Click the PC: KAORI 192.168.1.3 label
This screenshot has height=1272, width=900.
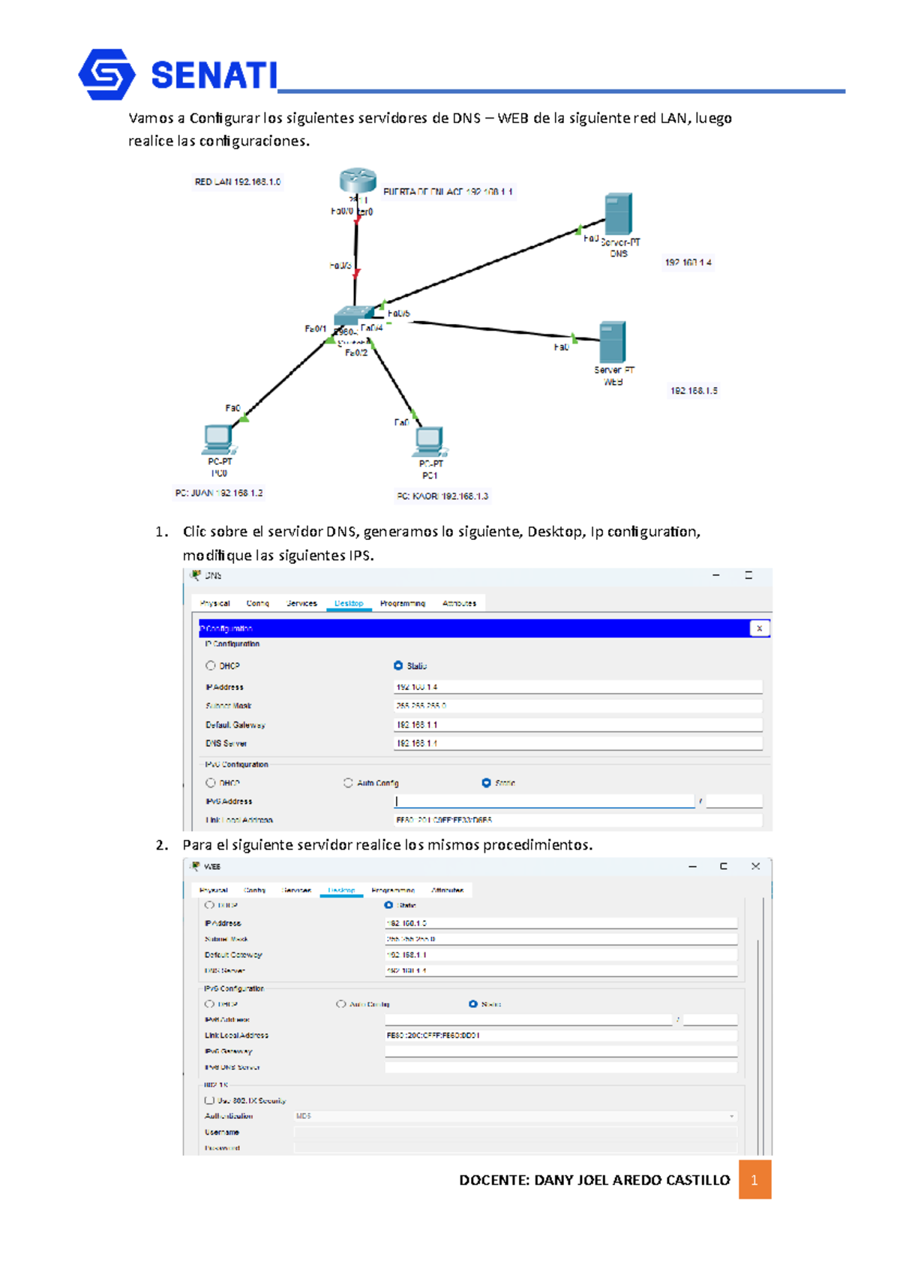click(x=442, y=496)
